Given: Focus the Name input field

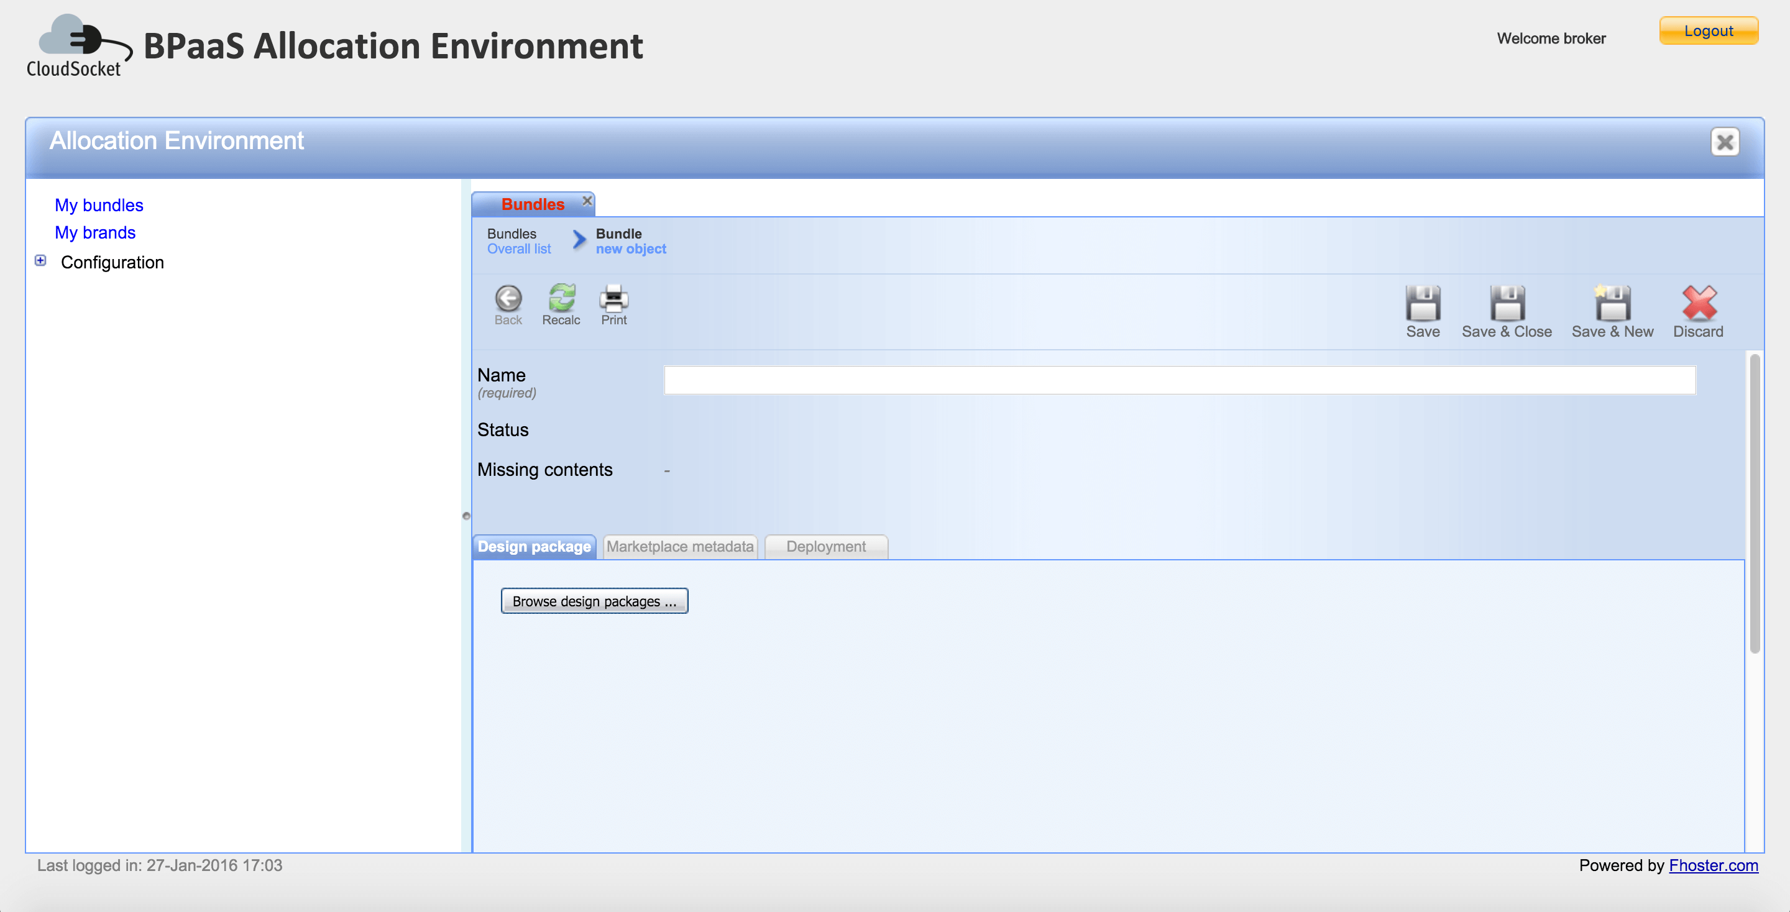Looking at the screenshot, I should (1179, 381).
